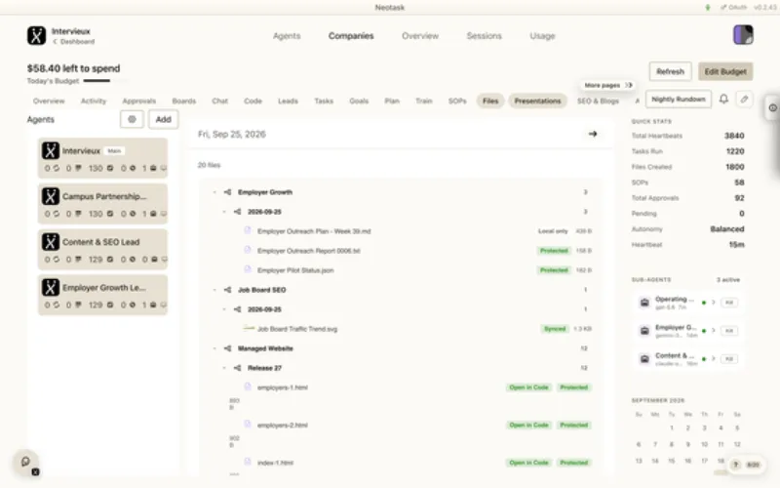Open agents settings gear next to Add
Screen dimensions: 780x488
(132, 119)
